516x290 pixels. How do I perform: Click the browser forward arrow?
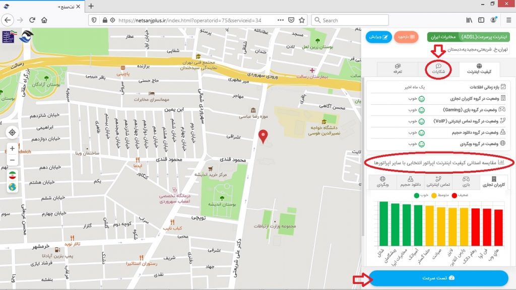point(20,20)
